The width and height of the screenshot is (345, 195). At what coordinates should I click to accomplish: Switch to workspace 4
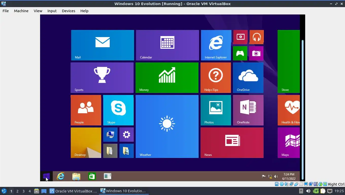pos(29,191)
